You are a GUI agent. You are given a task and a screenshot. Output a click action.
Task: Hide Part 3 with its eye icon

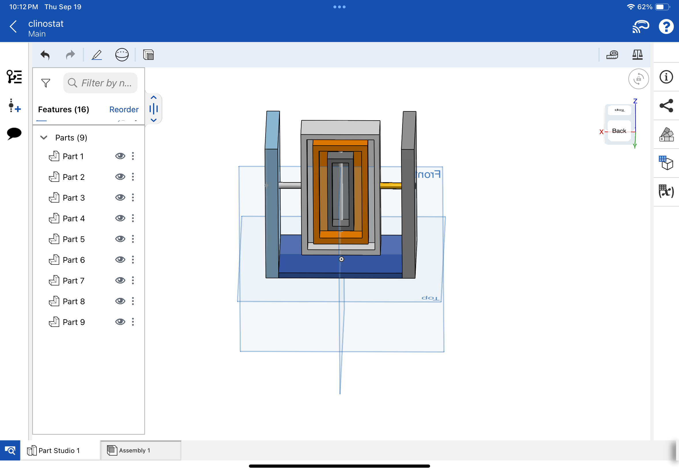(120, 197)
